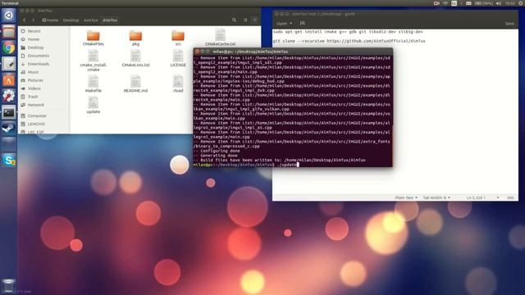Click the sudo apt-get install line in gedit
The image size is (525, 295).
(348, 32)
